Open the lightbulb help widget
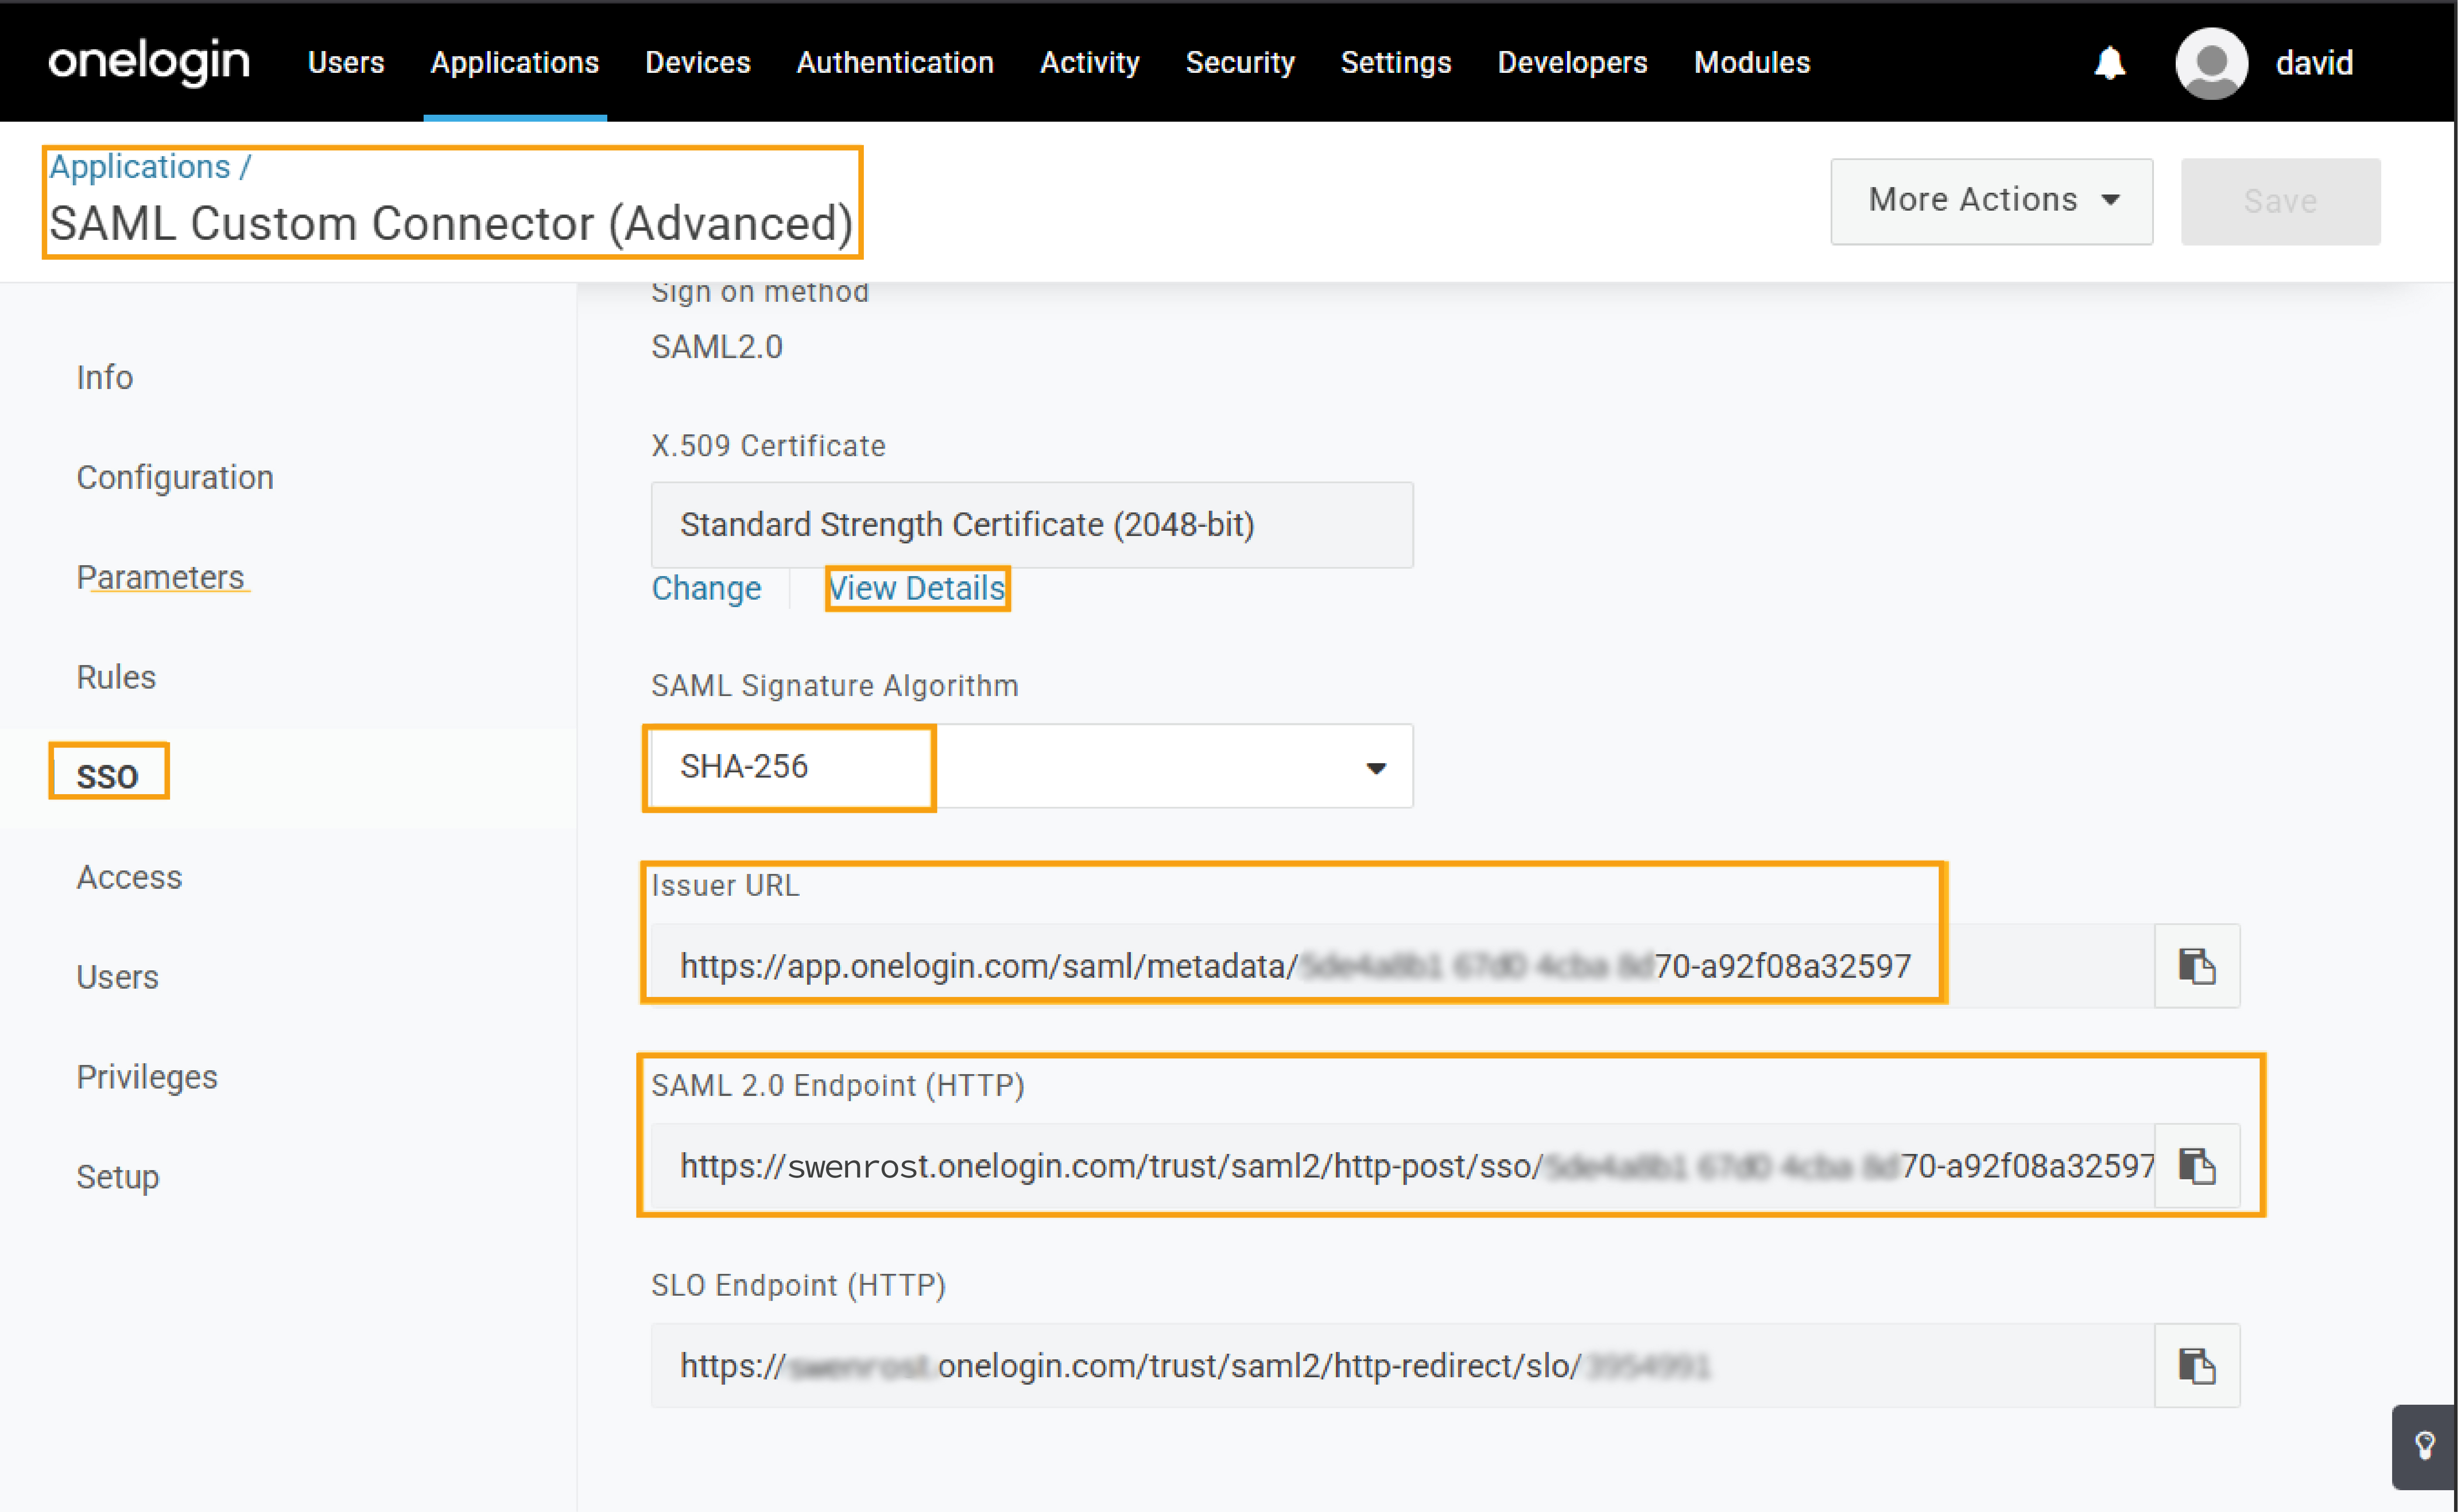Viewport: 2458px width, 1512px height. click(x=2424, y=1446)
